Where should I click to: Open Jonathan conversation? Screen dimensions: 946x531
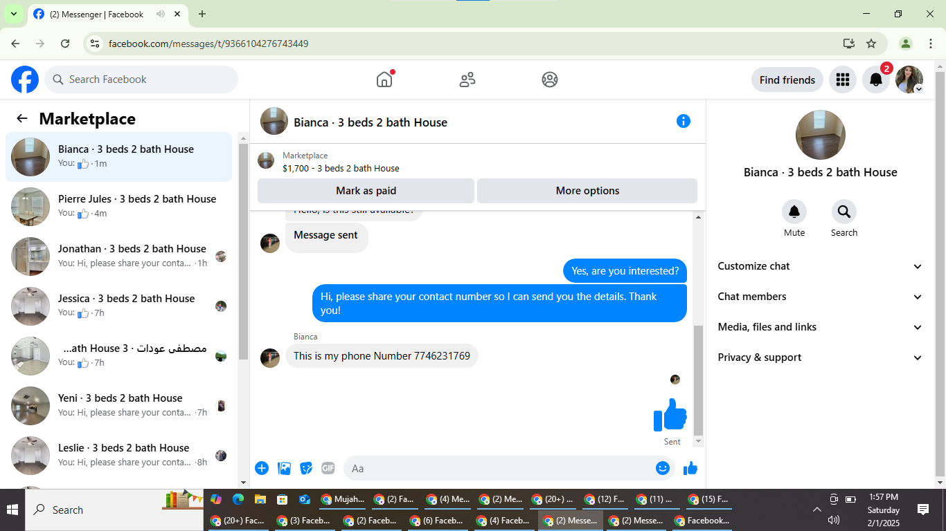[119, 257]
